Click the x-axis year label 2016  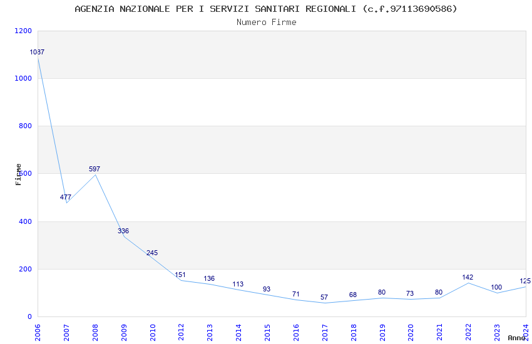(296, 333)
